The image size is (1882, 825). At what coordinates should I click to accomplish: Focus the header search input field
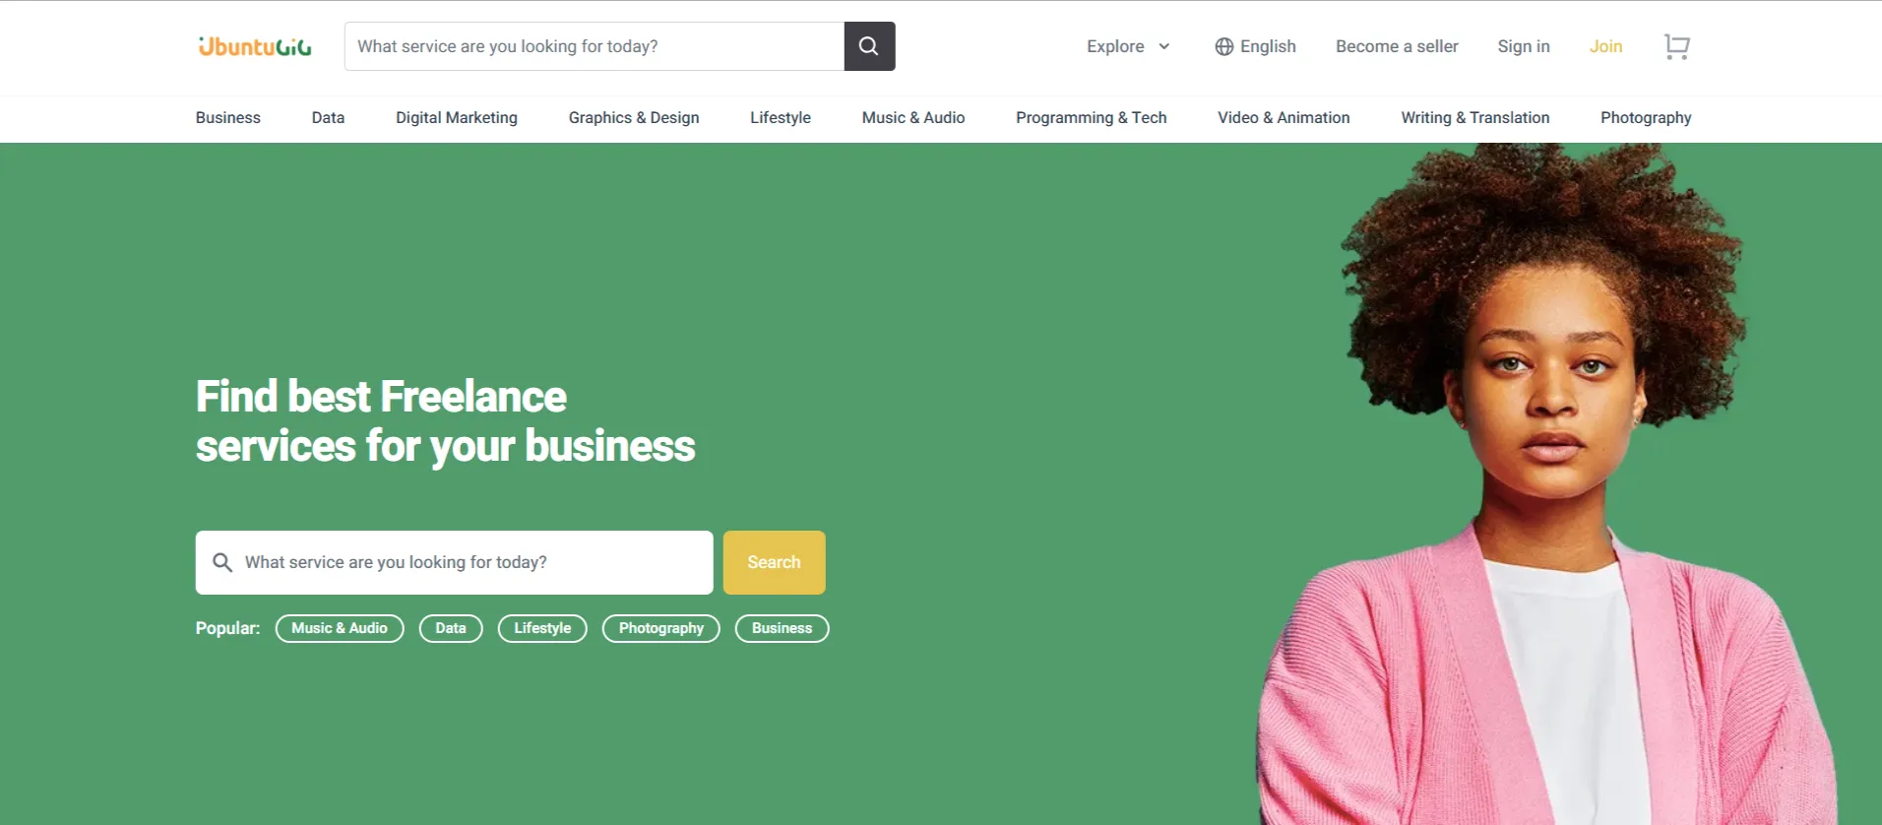tap(595, 46)
